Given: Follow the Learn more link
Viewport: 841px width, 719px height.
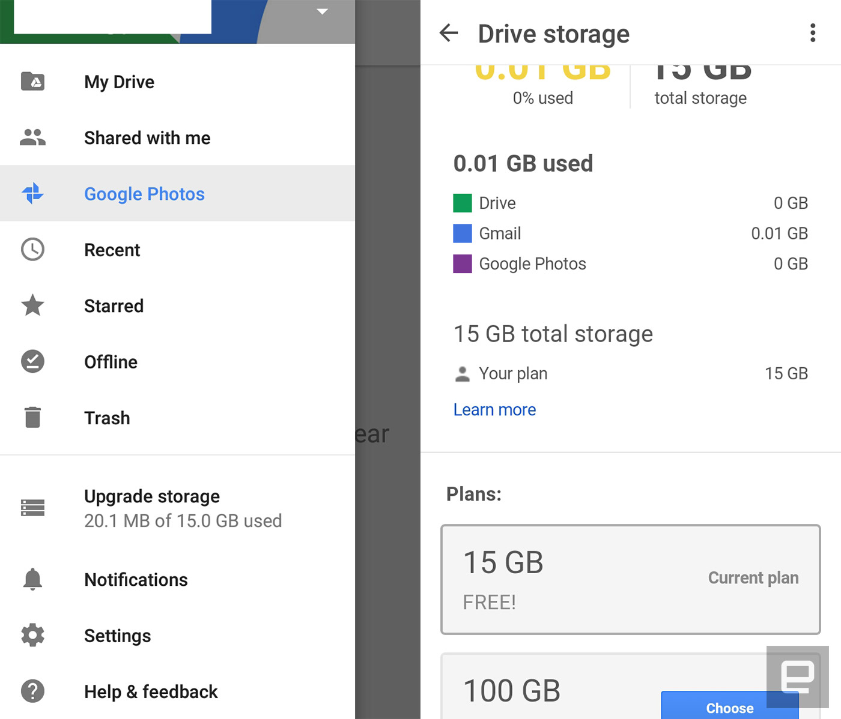Looking at the screenshot, I should [494, 410].
